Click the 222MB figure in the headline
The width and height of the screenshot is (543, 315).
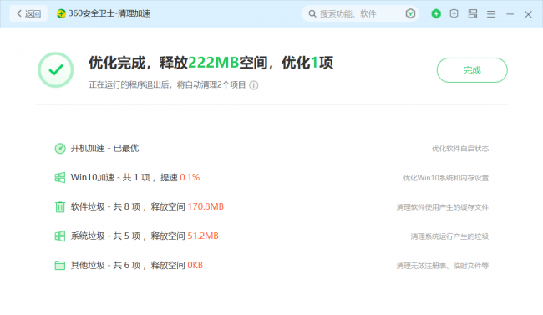tap(213, 63)
